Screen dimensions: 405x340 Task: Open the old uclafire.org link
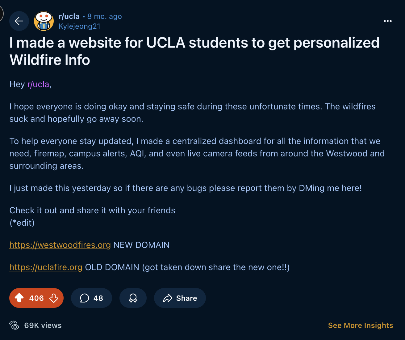[x=45, y=267]
